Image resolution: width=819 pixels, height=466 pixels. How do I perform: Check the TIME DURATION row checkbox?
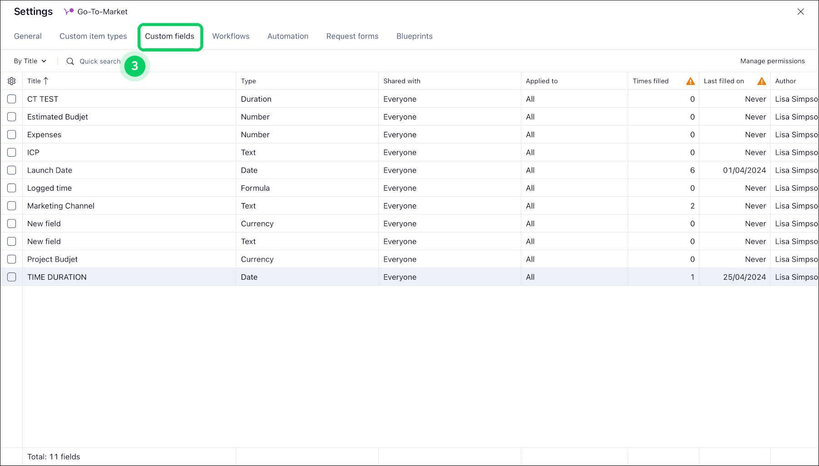tap(12, 277)
